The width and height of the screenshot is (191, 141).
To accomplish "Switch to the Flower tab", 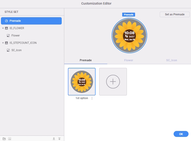I will point(129,60).
